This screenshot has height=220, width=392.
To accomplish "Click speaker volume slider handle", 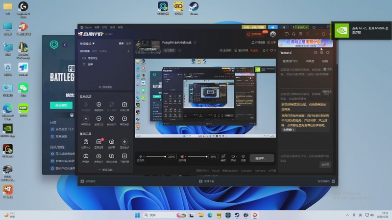I will (206, 156).
